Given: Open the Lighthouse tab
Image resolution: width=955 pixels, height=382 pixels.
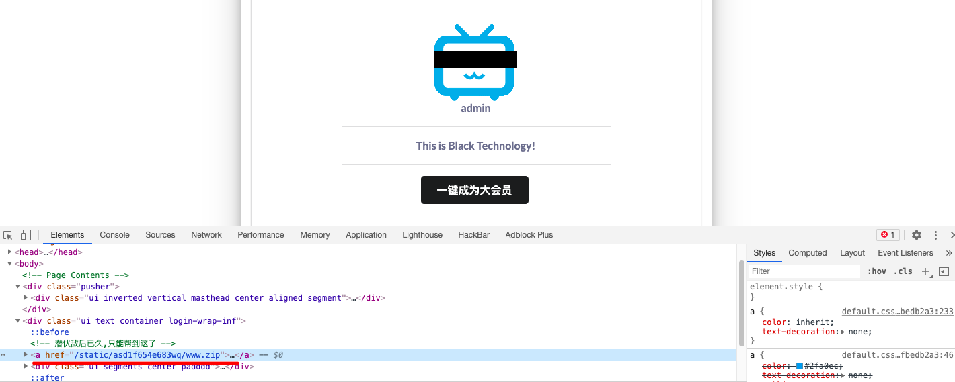Looking at the screenshot, I should click(422, 235).
